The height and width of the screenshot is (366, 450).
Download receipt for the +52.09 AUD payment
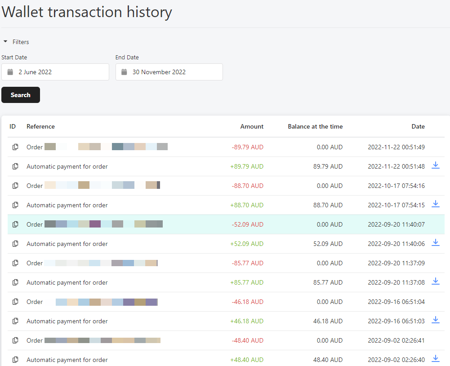(435, 242)
